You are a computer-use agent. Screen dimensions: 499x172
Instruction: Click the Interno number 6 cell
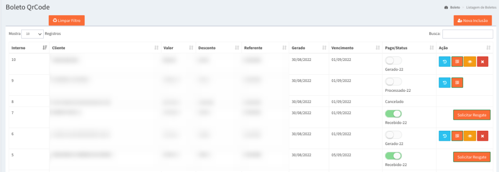click(x=29, y=139)
